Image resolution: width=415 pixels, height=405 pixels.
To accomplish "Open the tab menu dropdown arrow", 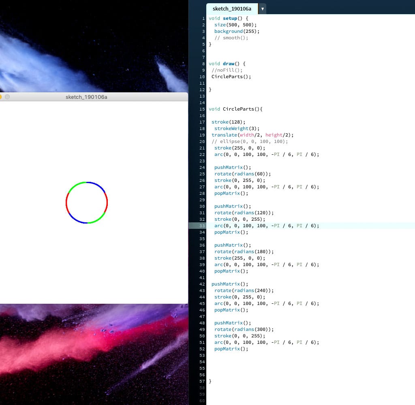I will click(262, 9).
